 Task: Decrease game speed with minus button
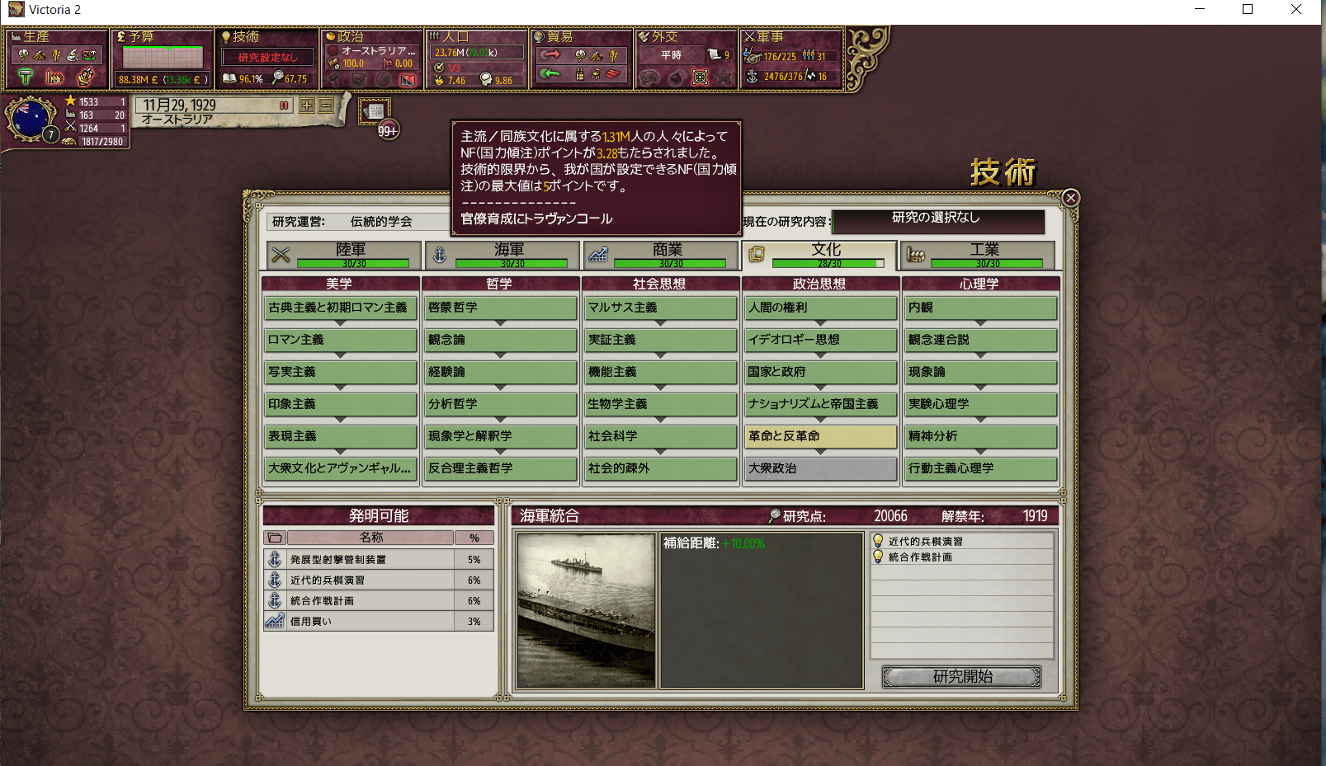[x=326, y=106]
